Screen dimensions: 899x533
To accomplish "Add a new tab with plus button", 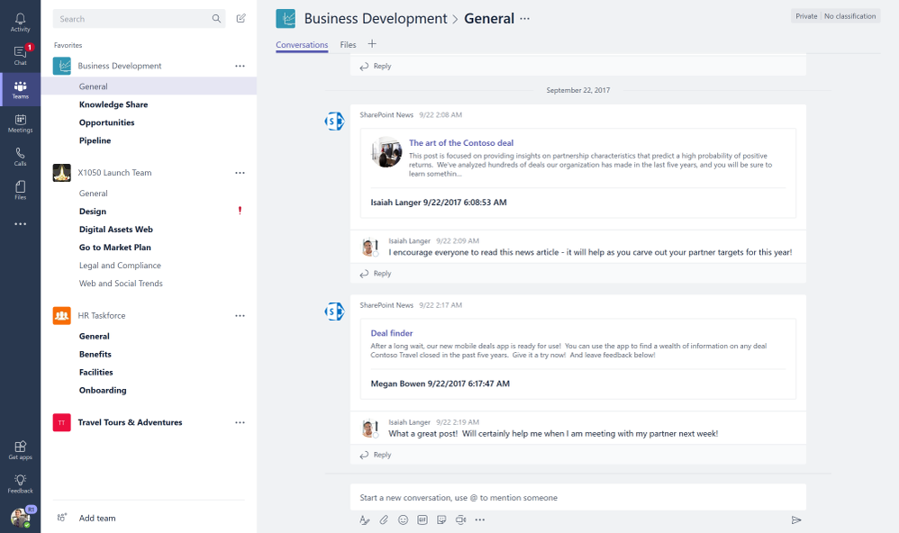I will pos(372,43).
